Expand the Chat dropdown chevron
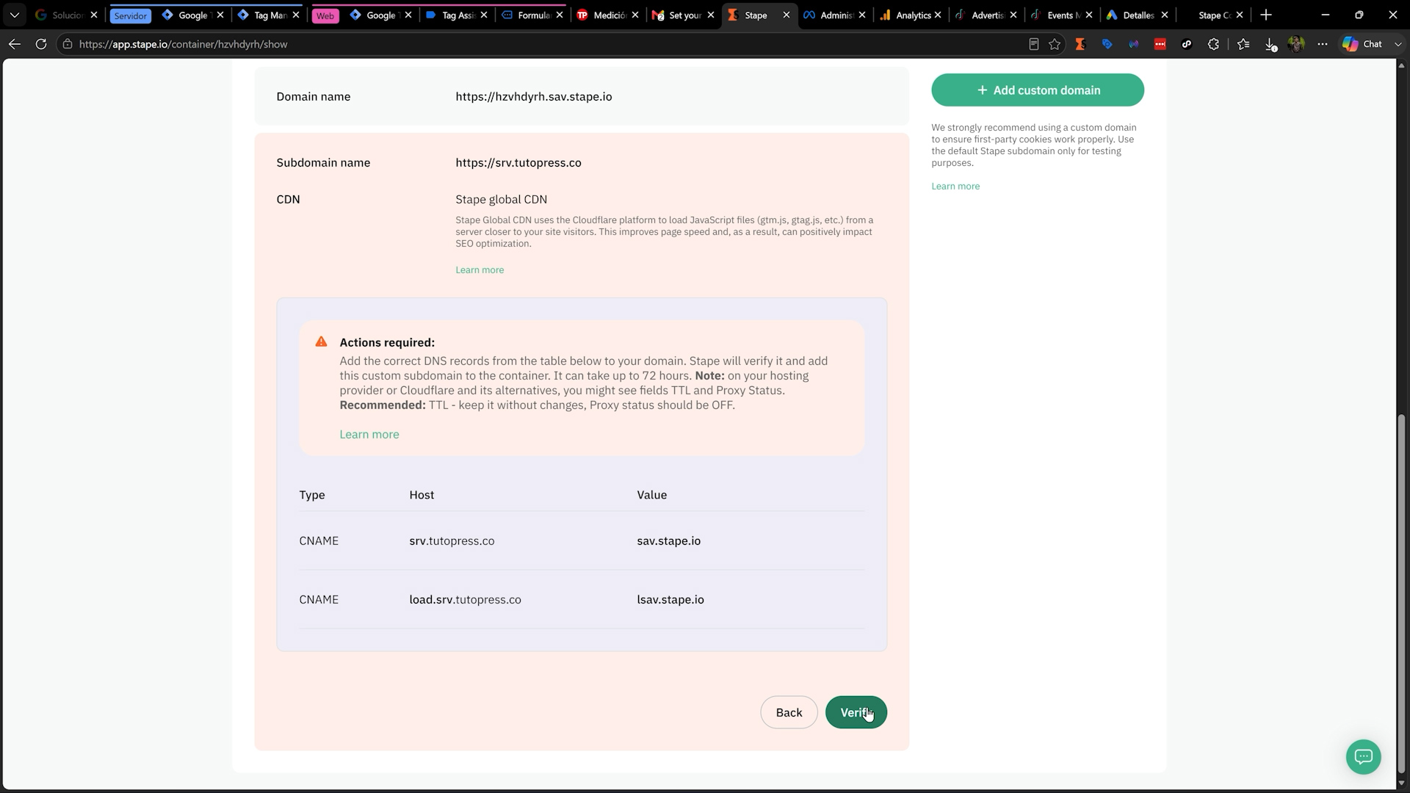 1398,44
